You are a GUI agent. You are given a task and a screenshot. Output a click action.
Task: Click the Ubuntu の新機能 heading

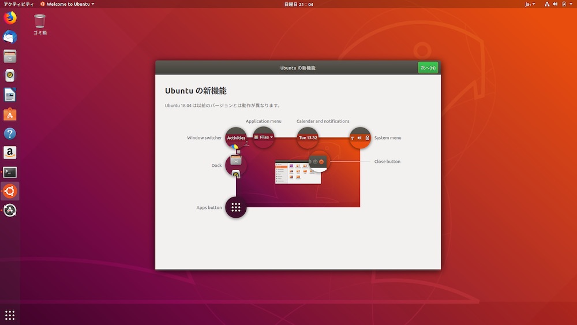click(196, 91)
